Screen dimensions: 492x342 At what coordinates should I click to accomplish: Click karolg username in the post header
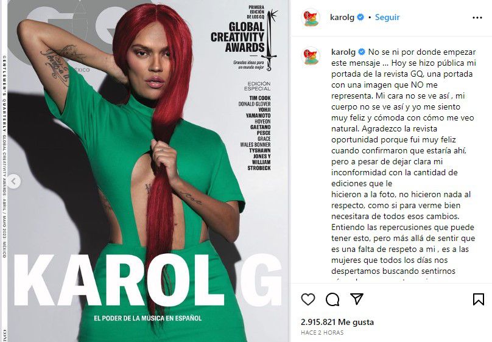(x=342, y=17)
